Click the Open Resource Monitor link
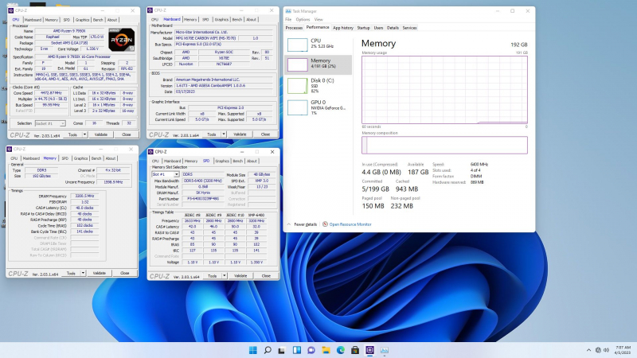The image size is (637, 358). pyautogui.click(x=350, y=224)
